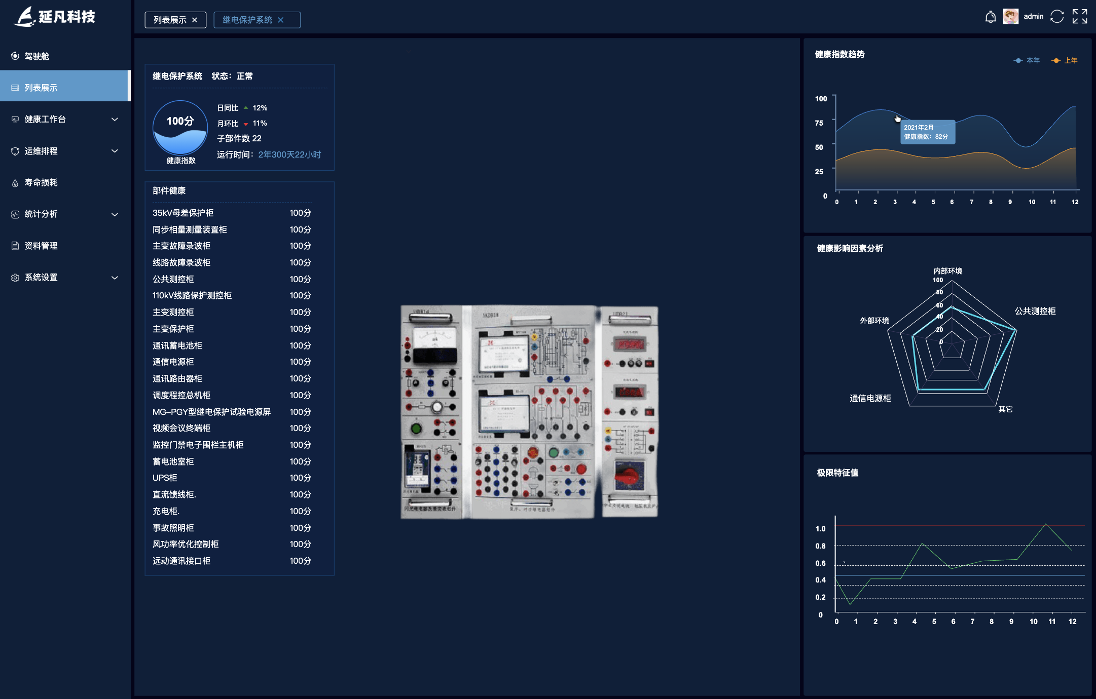Expand the 健康工作台 submenu chevron
Viewport: 1096px width, 699px height.
[x=115, y=120]
